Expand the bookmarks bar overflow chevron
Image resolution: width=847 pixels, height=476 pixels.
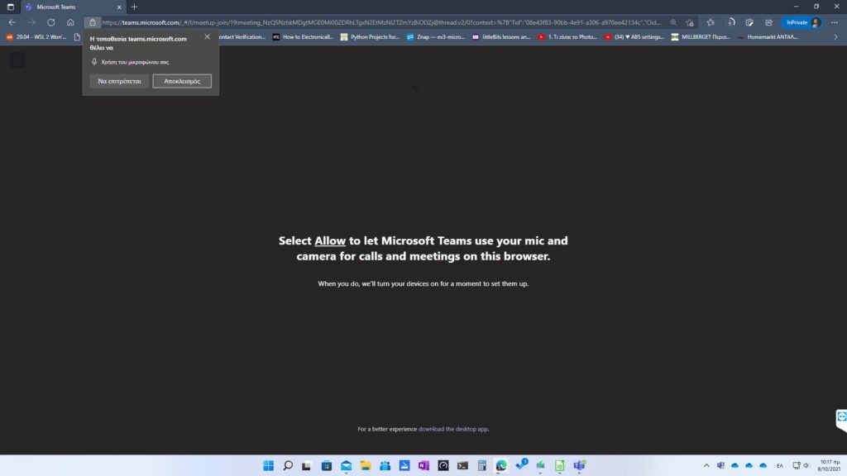tap(835, 36)
